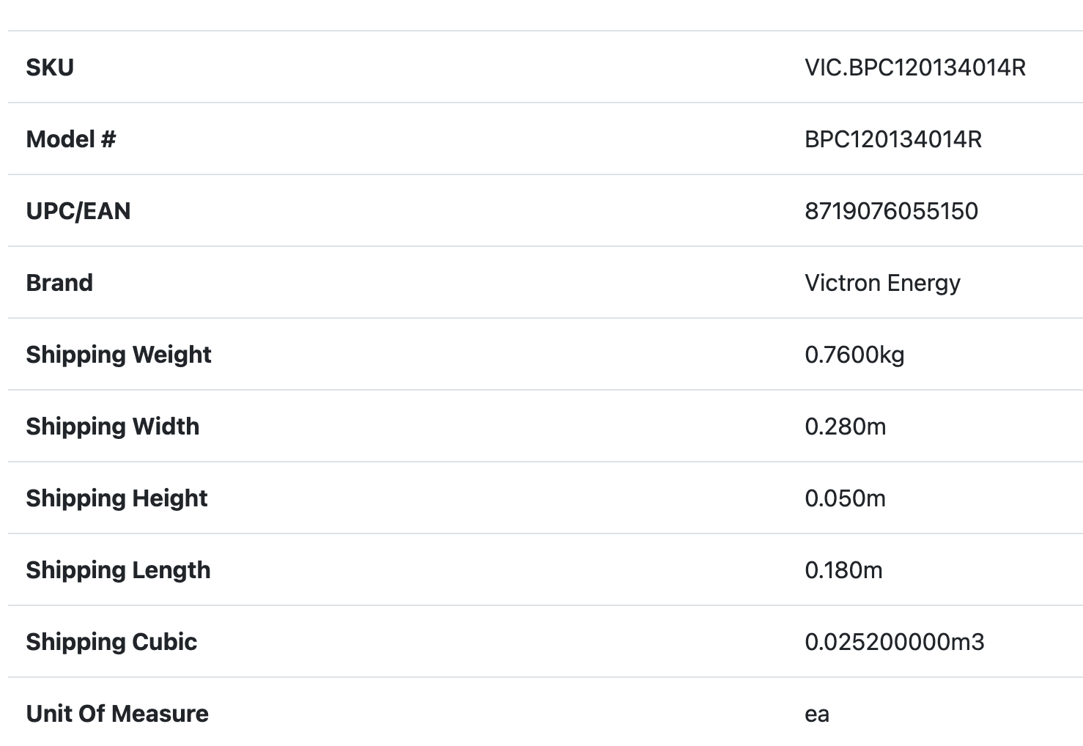The image size is (1083, 746).
Task: Select the barcode number 8719076055150
Action: [x=891, y=211]
